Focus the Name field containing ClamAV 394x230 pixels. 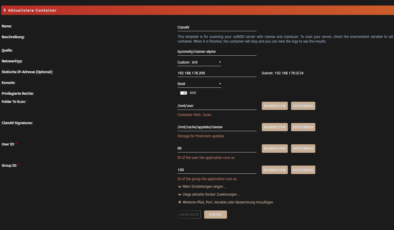217,27
